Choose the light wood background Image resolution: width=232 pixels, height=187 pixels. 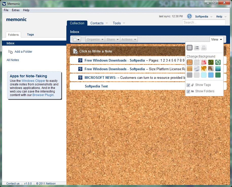pos(189,69)
